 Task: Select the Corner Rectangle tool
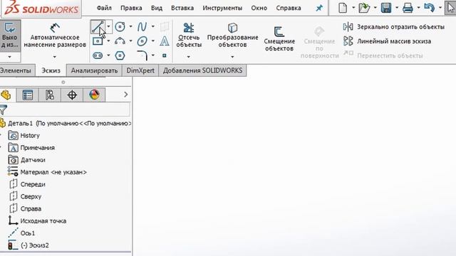click(x=98, y=41)
